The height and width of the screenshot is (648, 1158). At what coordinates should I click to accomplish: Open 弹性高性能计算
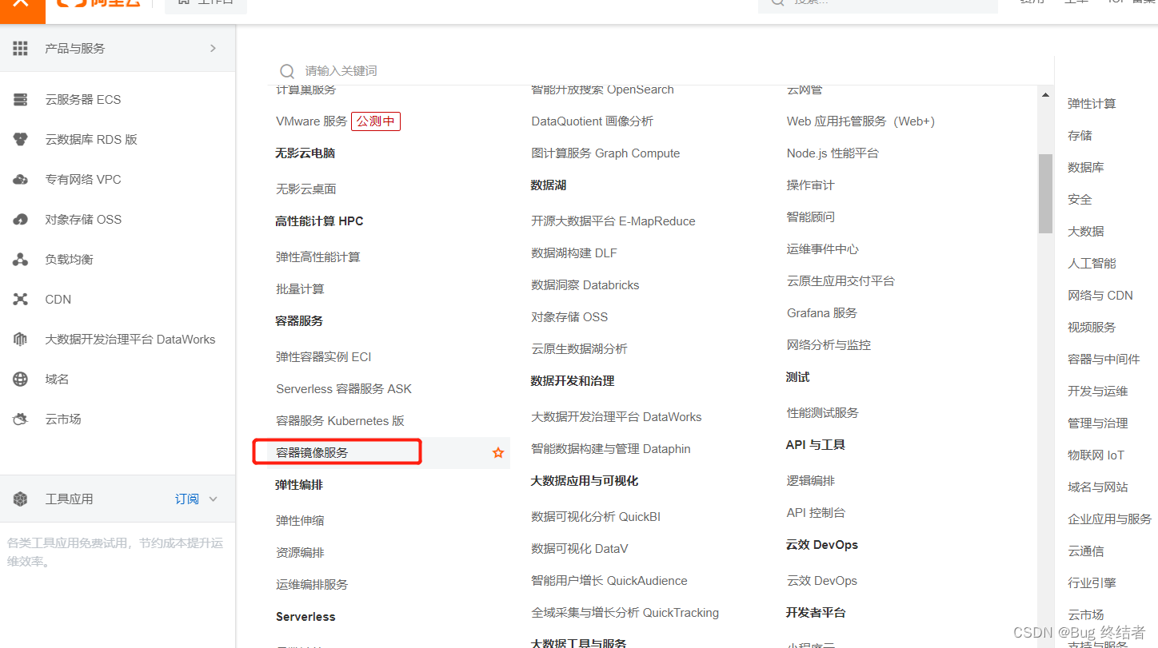(x=318, y=257)
